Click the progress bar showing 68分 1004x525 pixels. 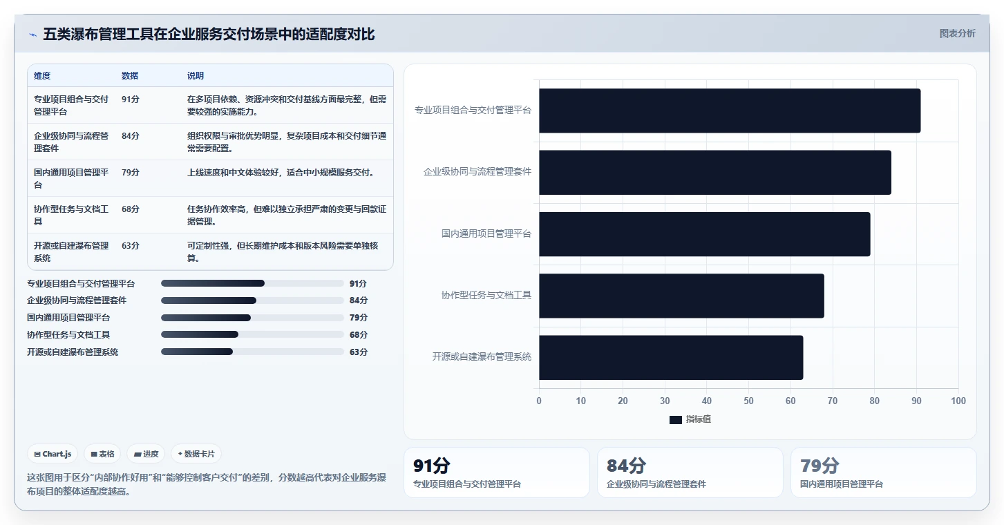[252, 334]
